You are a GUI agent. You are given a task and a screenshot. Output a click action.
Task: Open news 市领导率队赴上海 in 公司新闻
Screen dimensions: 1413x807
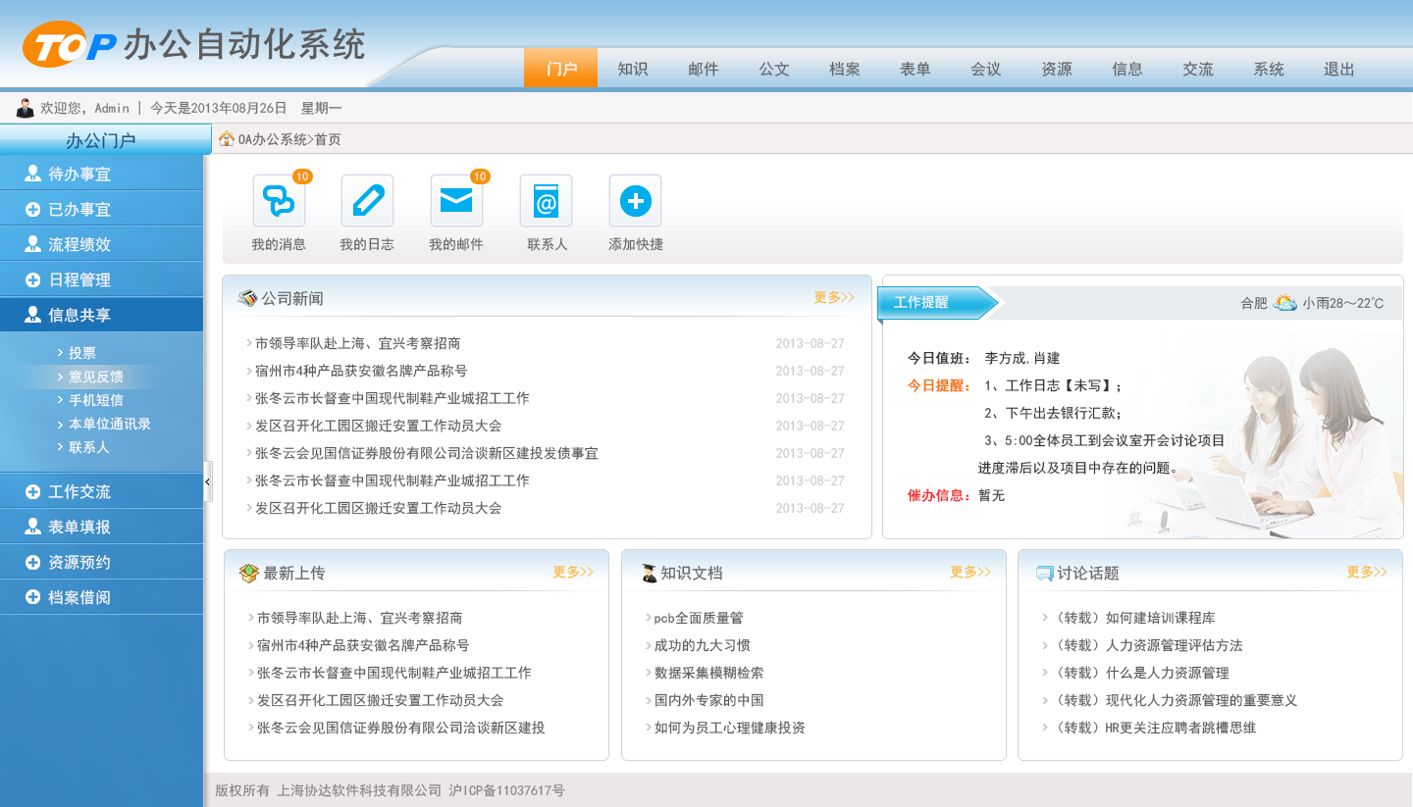358,343
